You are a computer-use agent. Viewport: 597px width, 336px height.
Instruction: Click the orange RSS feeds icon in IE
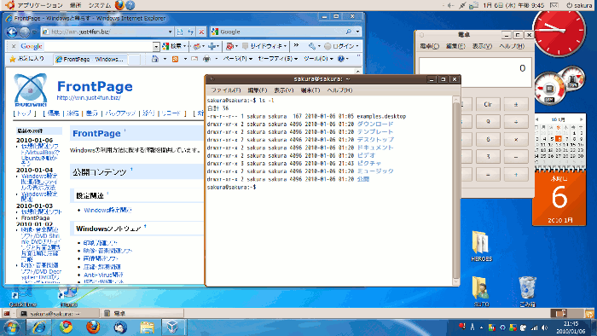175,59
